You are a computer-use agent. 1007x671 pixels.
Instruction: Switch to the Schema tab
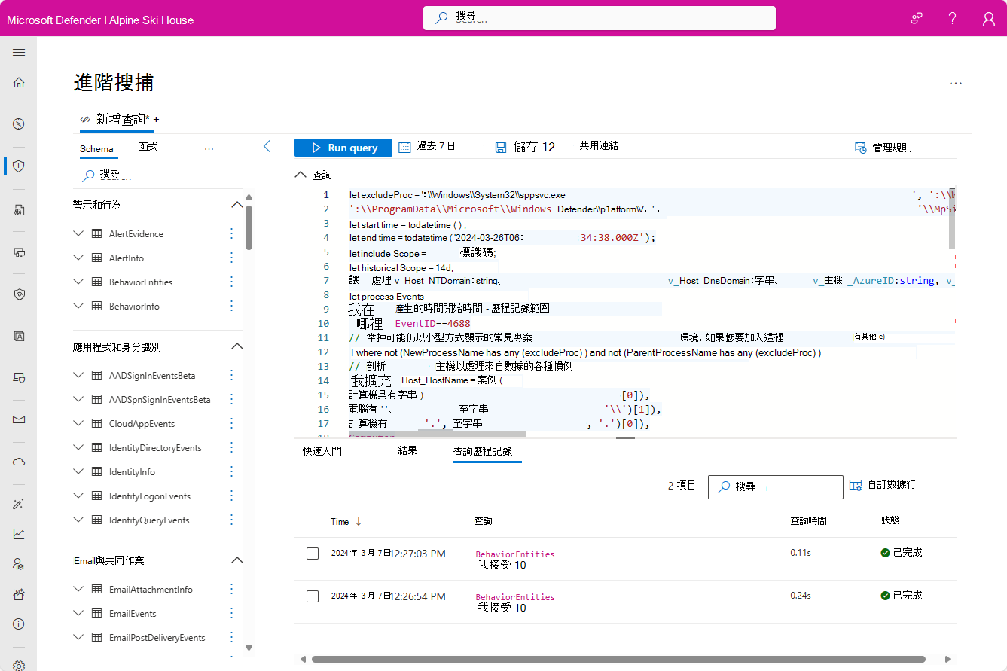96,149
